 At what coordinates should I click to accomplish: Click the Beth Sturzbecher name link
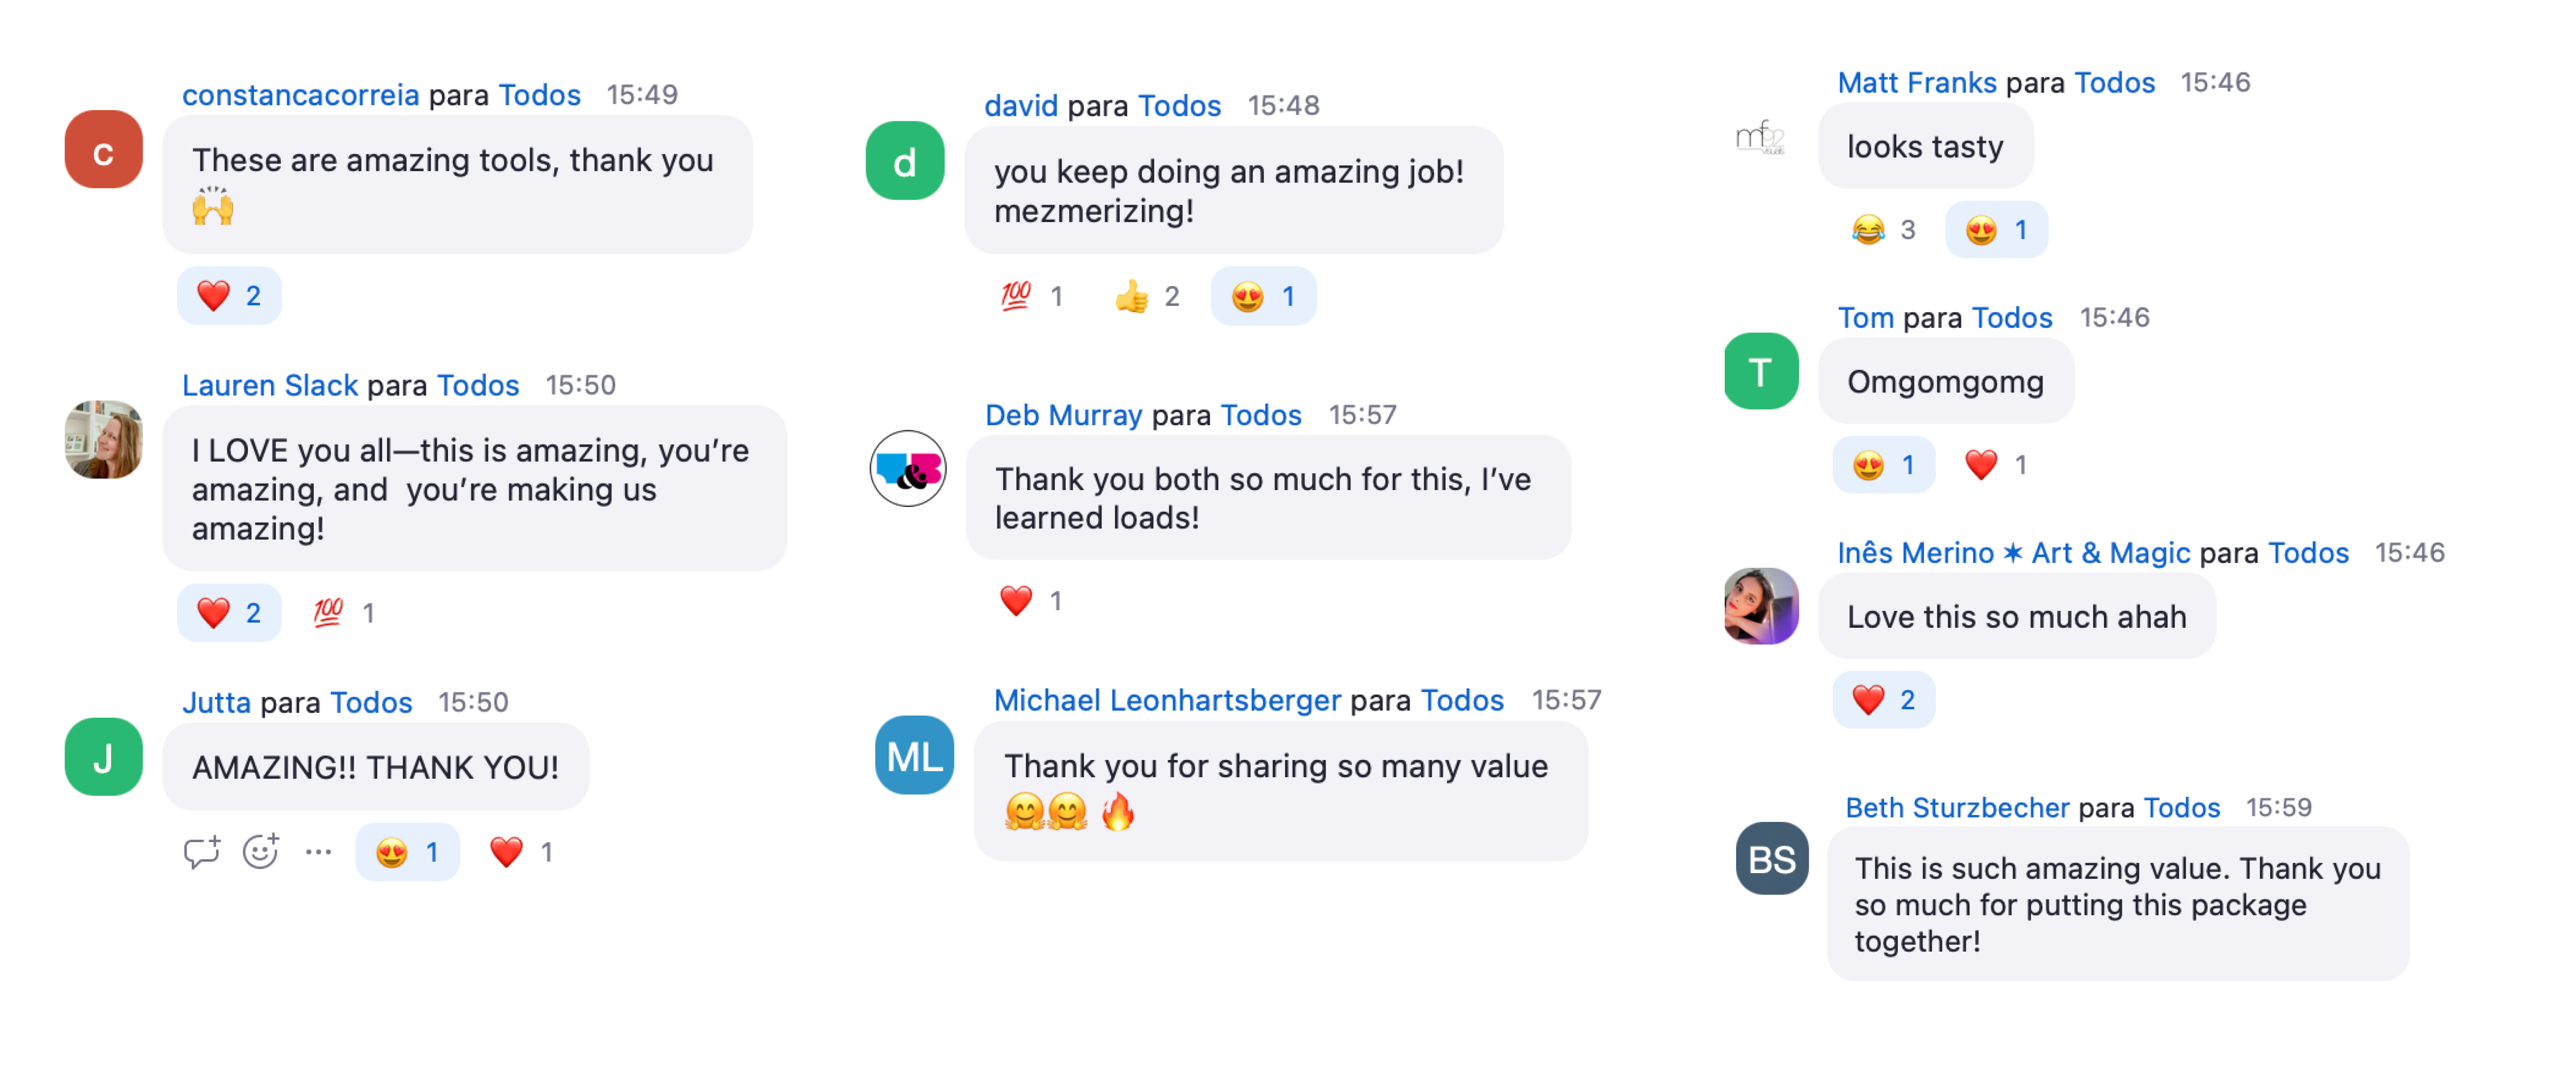coord(1956,807)
